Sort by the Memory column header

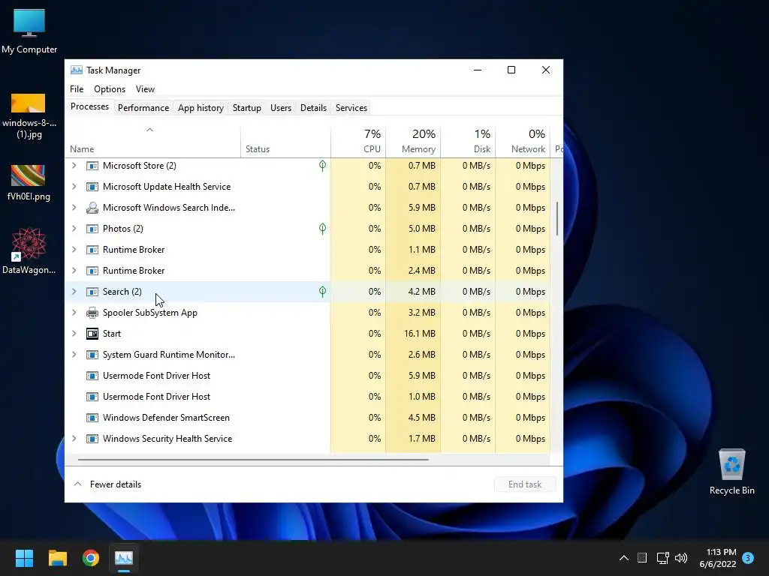pyautogui.click(x=413, y=142)
